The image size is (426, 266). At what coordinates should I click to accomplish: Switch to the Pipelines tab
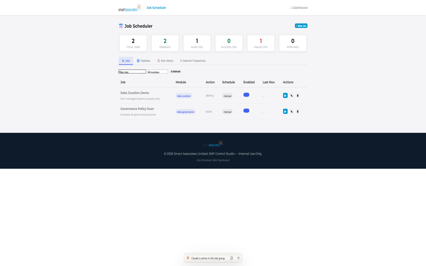pyautogui.click(x=143, y=61)
